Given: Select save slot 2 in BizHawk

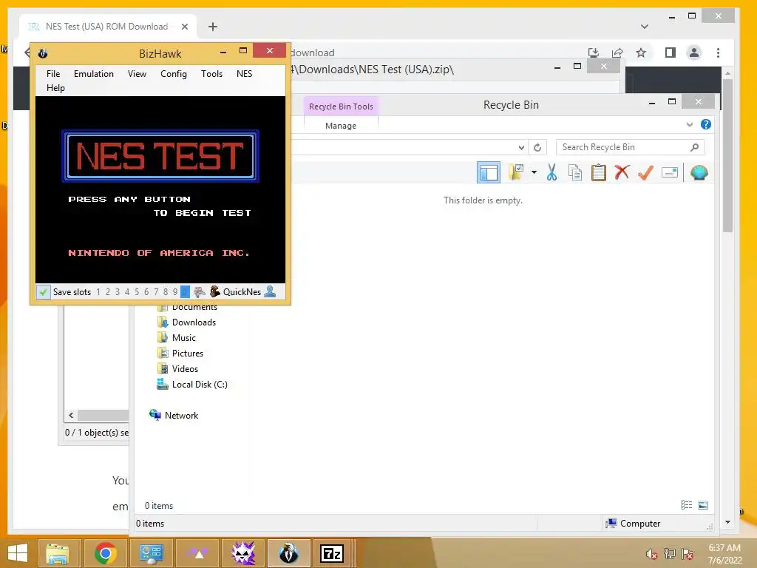Looking at the screenshot, I should coord(108,291).
